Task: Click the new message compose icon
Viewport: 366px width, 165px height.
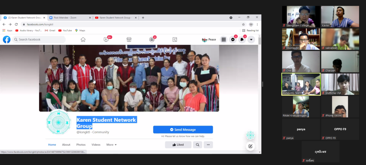Action: tap(251, 146)
